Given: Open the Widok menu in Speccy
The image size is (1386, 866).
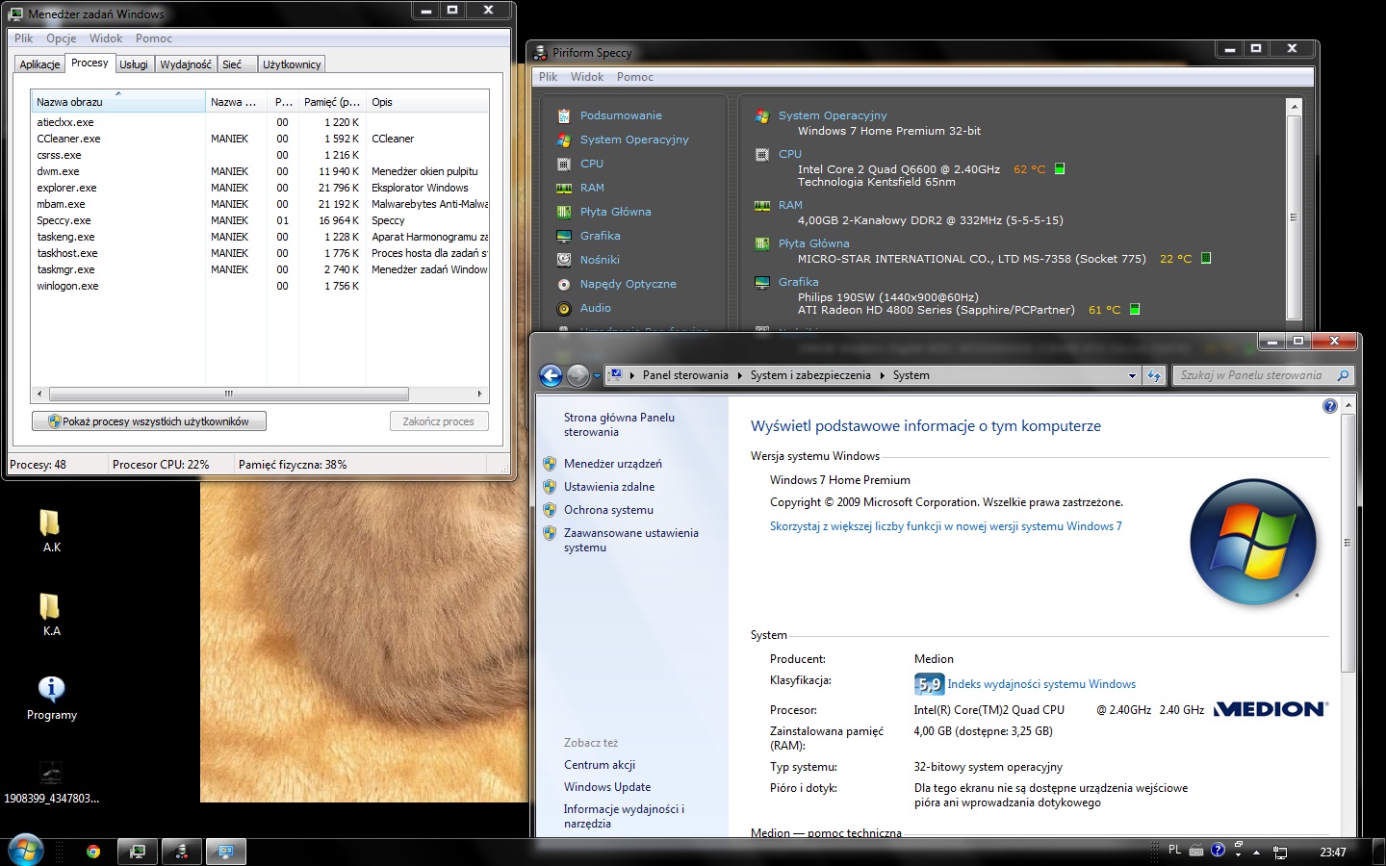Looking at the screenshot, I should (587, 77).
